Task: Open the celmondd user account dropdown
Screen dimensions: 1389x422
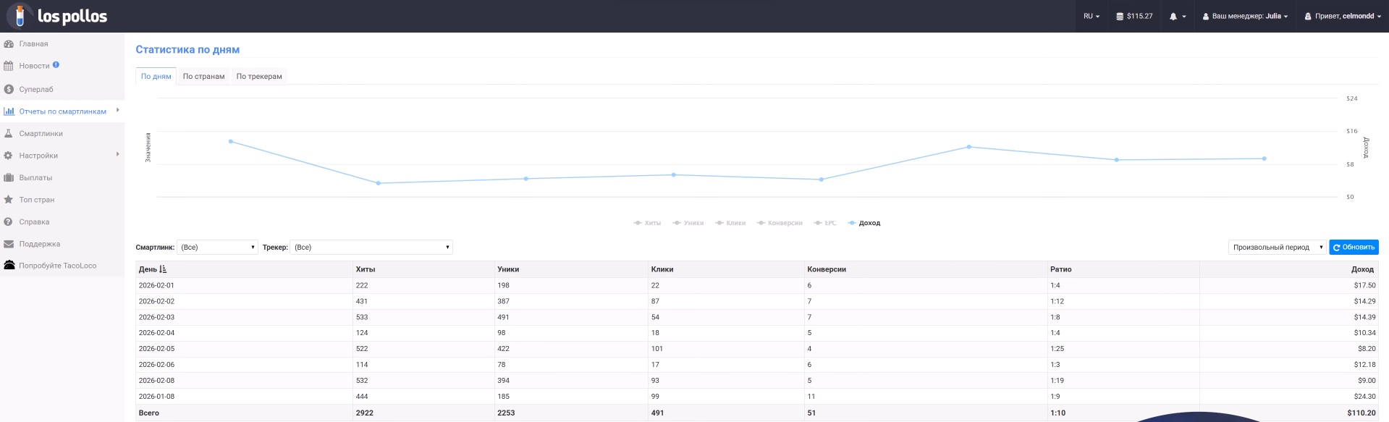Action: point(1343,16)
